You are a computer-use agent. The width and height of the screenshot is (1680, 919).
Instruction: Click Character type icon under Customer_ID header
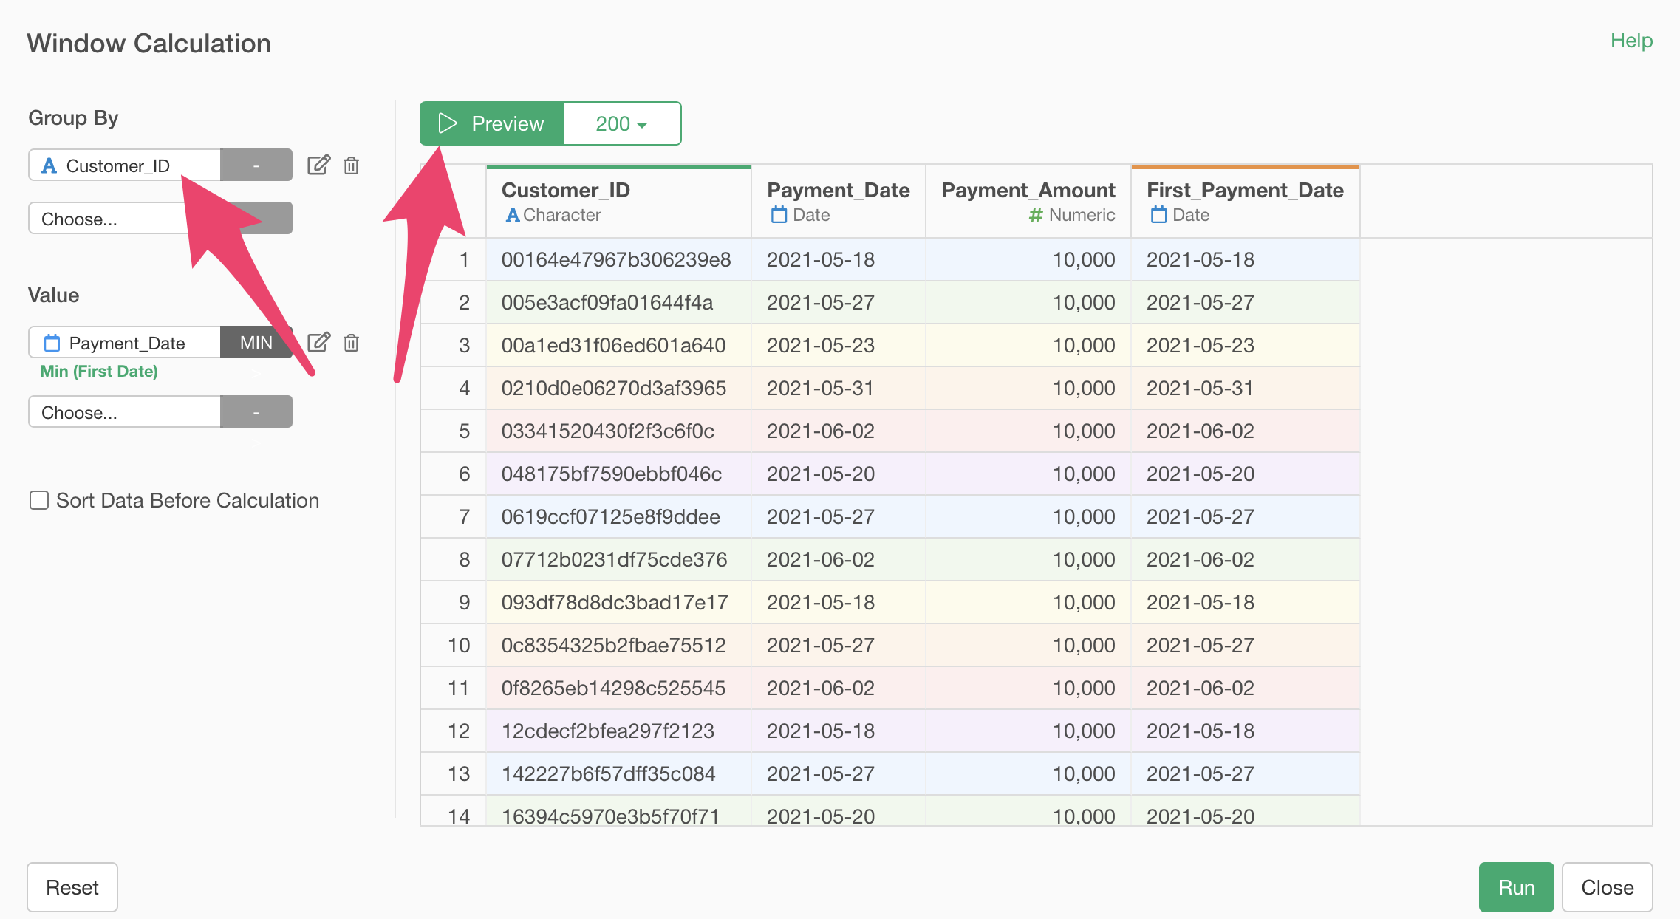tap(512, 215)
